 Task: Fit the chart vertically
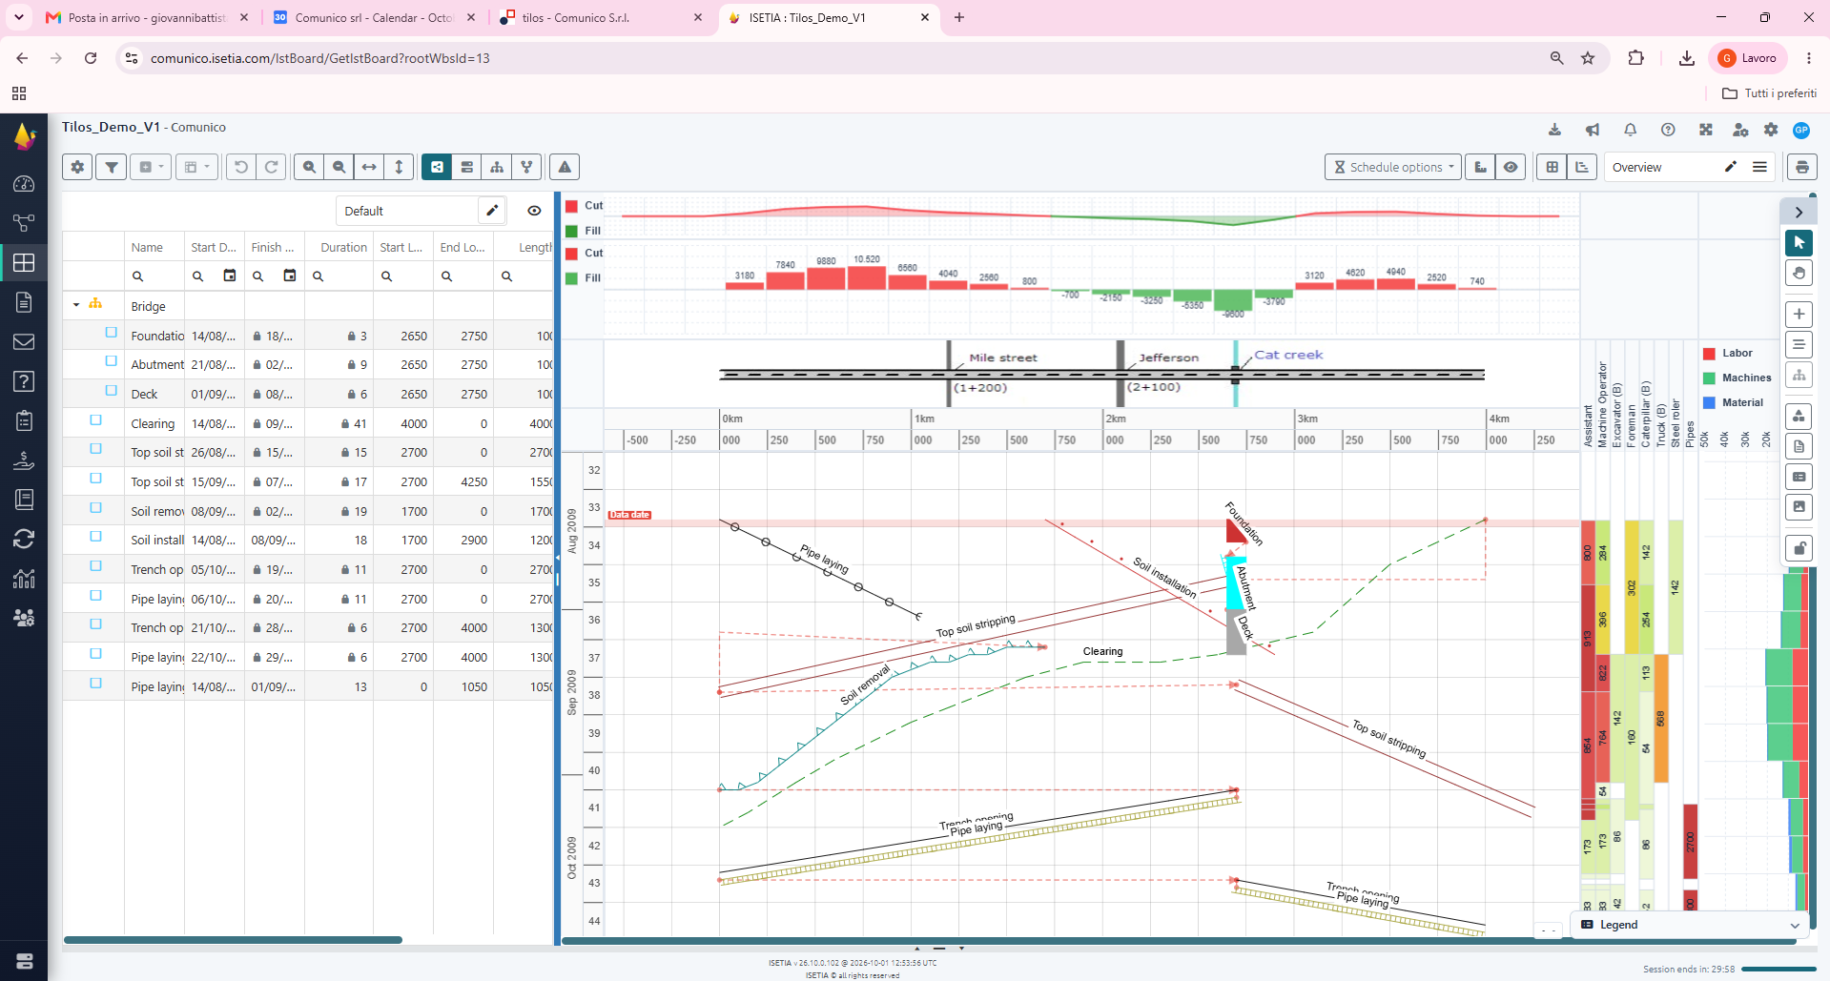(399, 167)
